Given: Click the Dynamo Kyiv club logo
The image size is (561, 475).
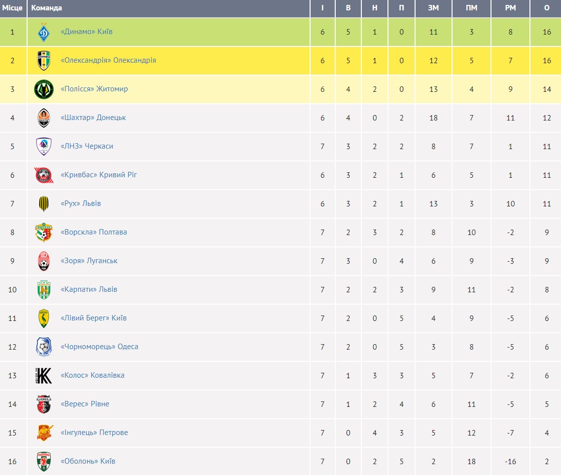Looking at the screenshot, I should pyautogui.click(x=44, y=32).
